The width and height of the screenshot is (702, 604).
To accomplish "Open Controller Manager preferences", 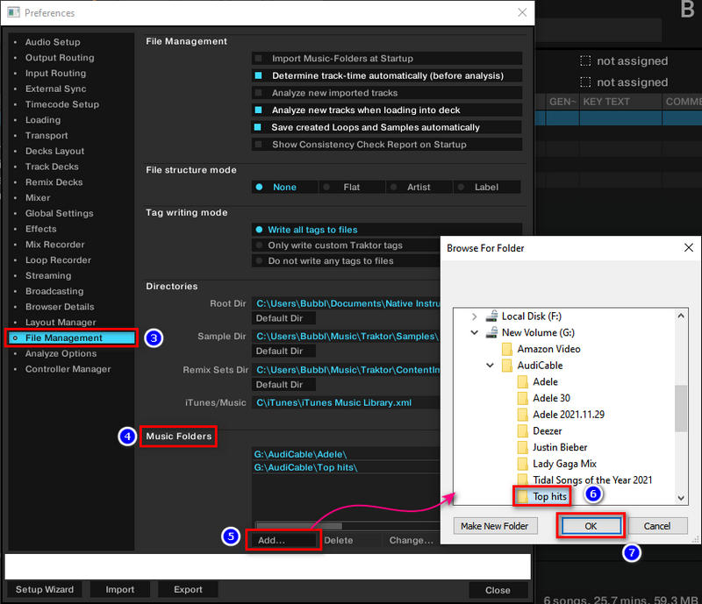I will (x=68, y=369).
